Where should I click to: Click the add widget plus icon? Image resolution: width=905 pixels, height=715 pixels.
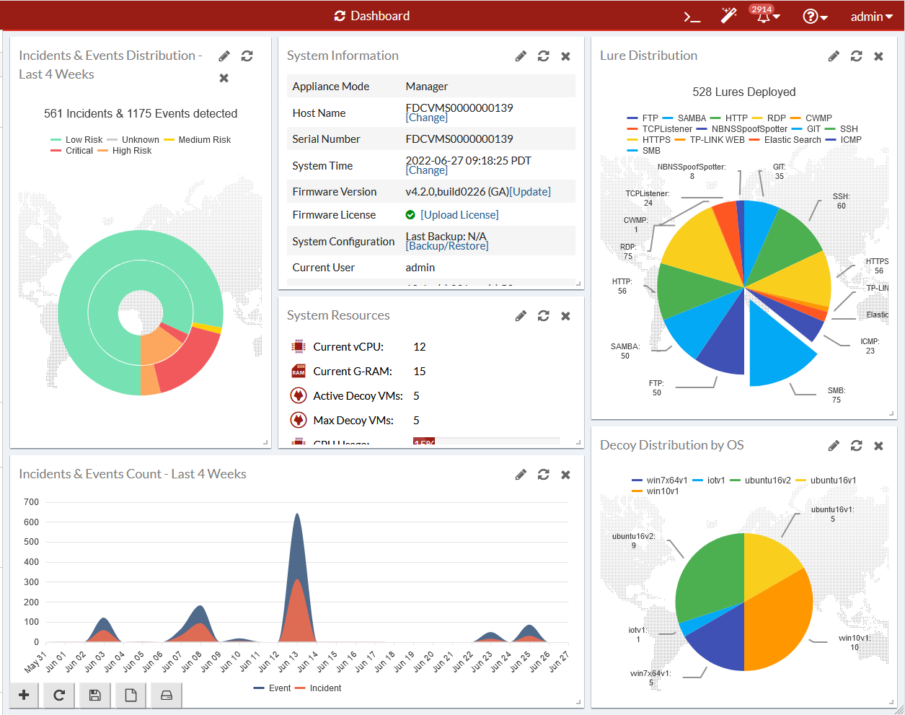click(x=22, y=695)
